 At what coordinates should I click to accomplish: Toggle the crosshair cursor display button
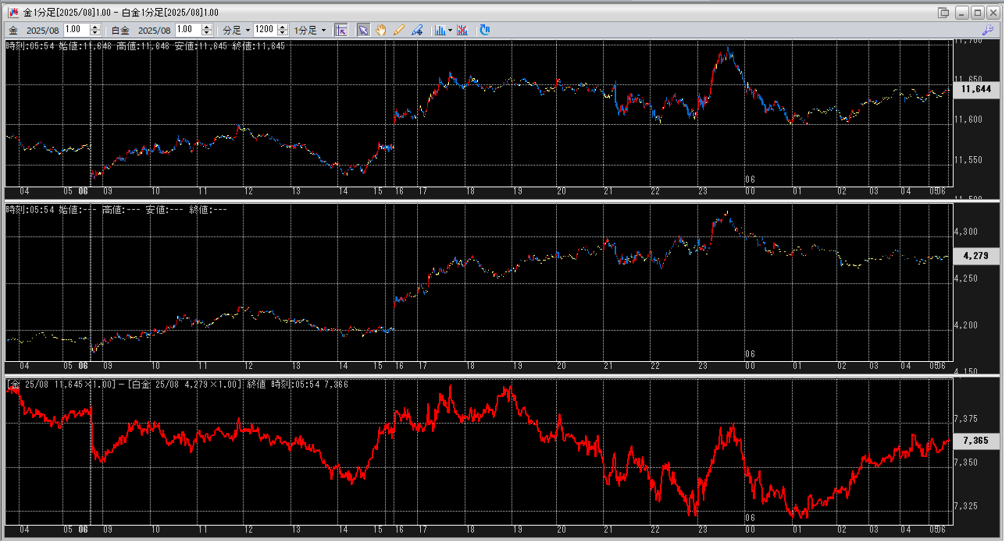tap(341, 30)
